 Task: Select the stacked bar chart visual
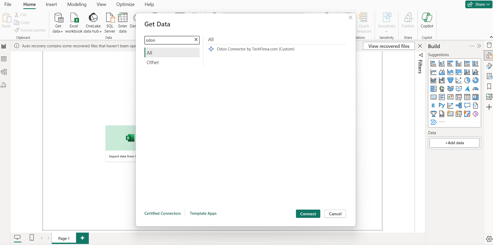(433, 64)
